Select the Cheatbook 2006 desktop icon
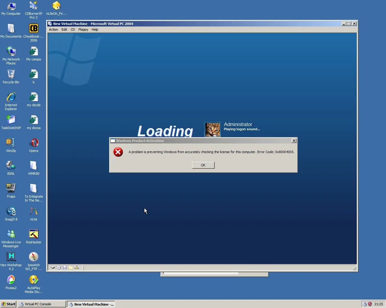Image resolution: width=386 pixels, height=308 pixels. pos(33,33)
